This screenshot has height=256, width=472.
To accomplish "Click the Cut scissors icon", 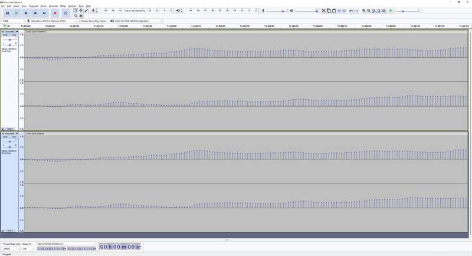I will (x=323, y=11).
